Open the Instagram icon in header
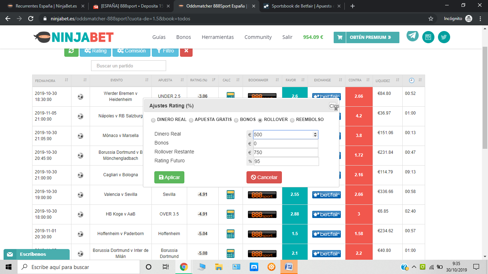The width and height of the screenshot is (488, 274). click(x=428, y=37)
